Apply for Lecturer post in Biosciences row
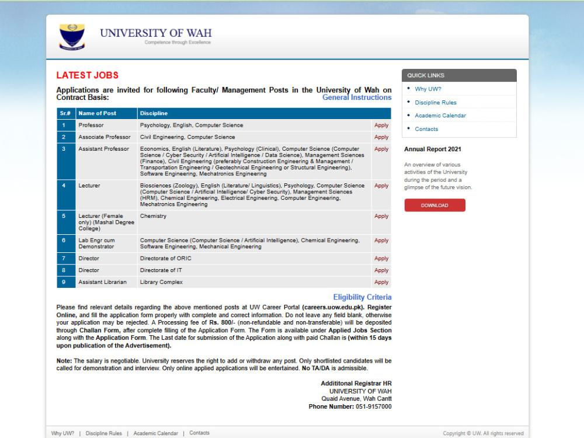The width and height of the screenshot is (584, 438). [381, 186]
